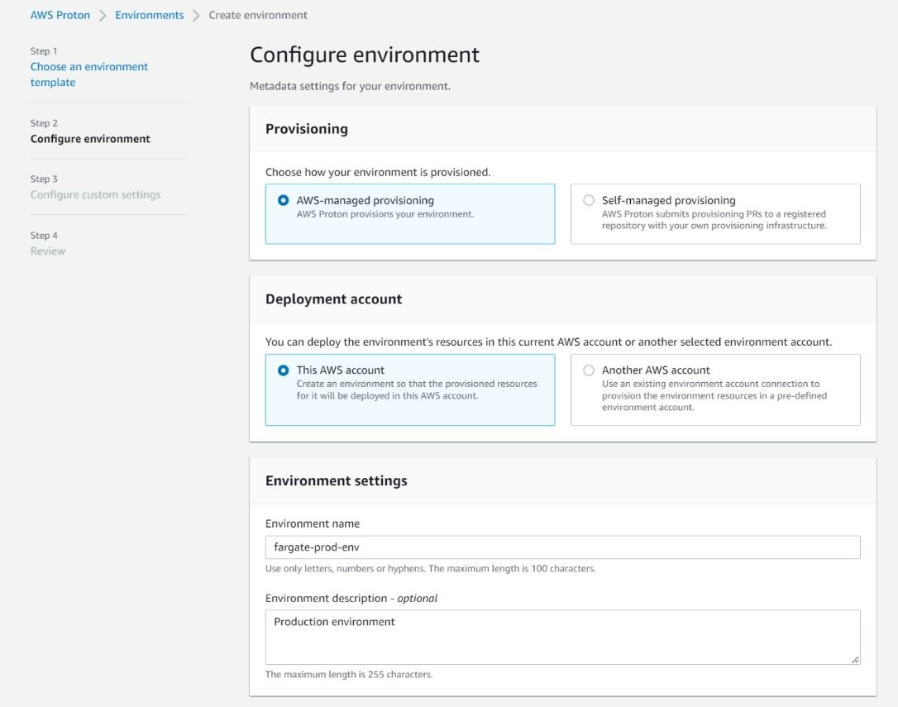This screenshot has width=898, height=707.
Task: Click the 'Use only letters, numbers or hyphens' hint
Action: coord(430,568)
